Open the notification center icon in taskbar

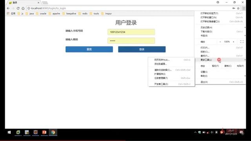[242, 132]
